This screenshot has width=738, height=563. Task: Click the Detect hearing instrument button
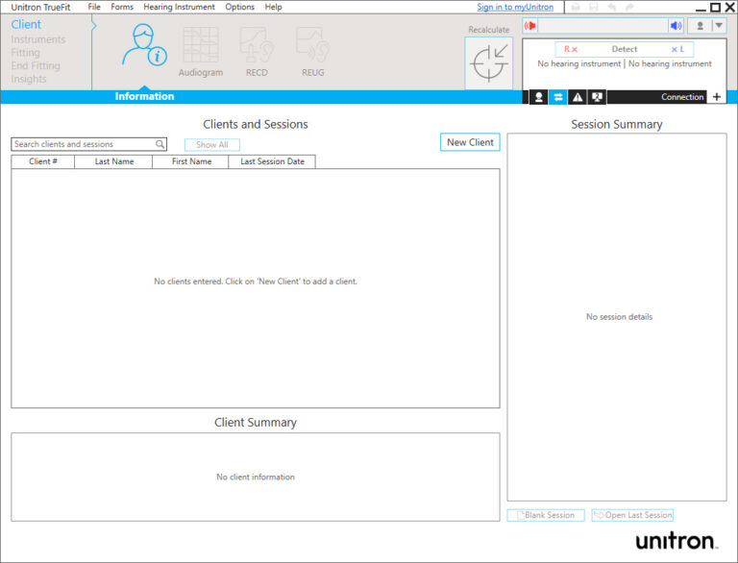pos(625,49)
